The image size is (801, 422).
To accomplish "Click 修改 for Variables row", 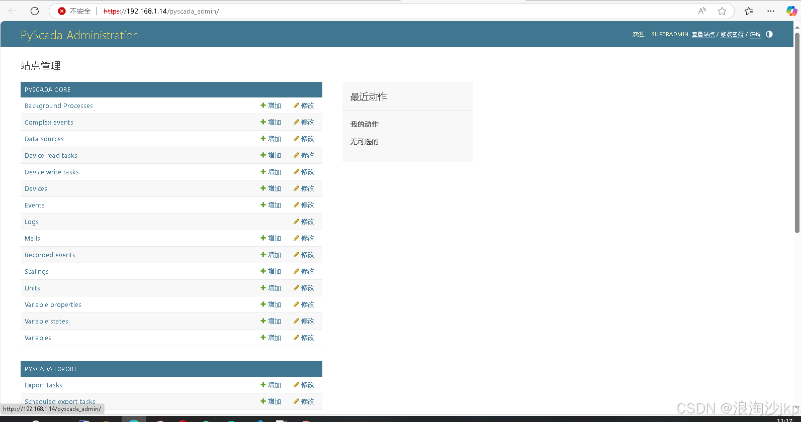I will [304, 338].
